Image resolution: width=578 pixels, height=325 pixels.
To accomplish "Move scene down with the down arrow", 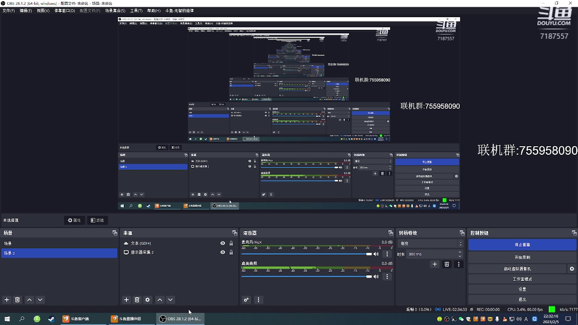I will point(40,300).
